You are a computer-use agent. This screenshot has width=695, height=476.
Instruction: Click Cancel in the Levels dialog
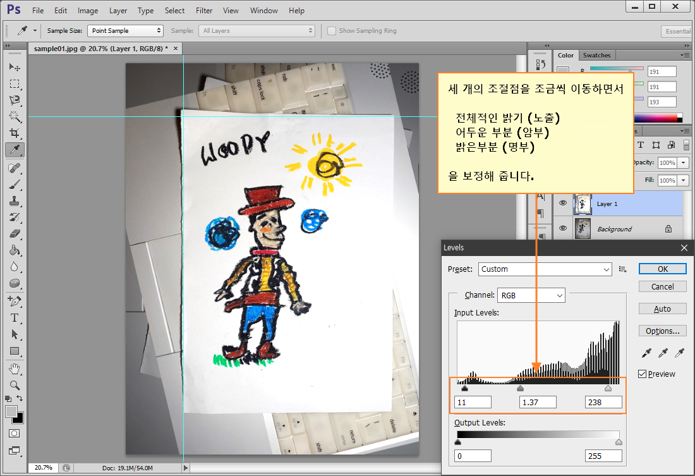click(663, 286)
